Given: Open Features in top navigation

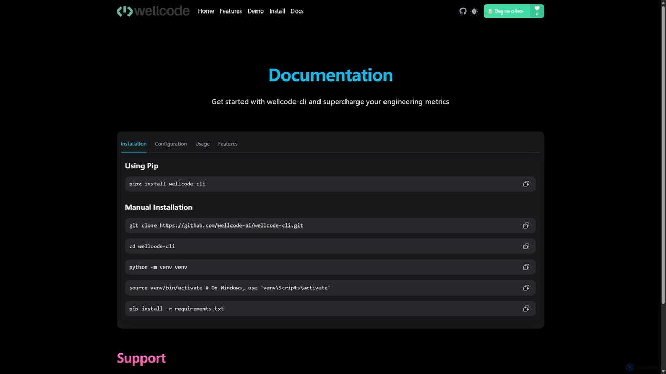Looking at the screenshot, I should [230, 11].
